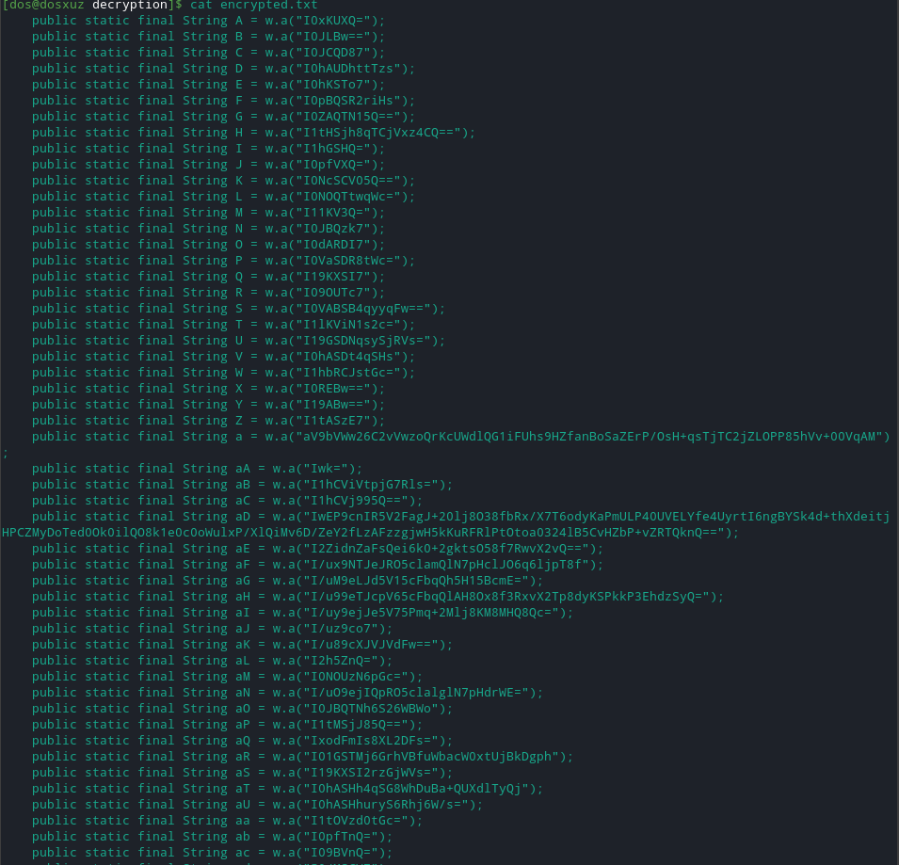The height and width of the screenshot is (865, 899).
Task: Click the string "I0VaSDR8tWc=" on line P
Action: pos(348,261)
